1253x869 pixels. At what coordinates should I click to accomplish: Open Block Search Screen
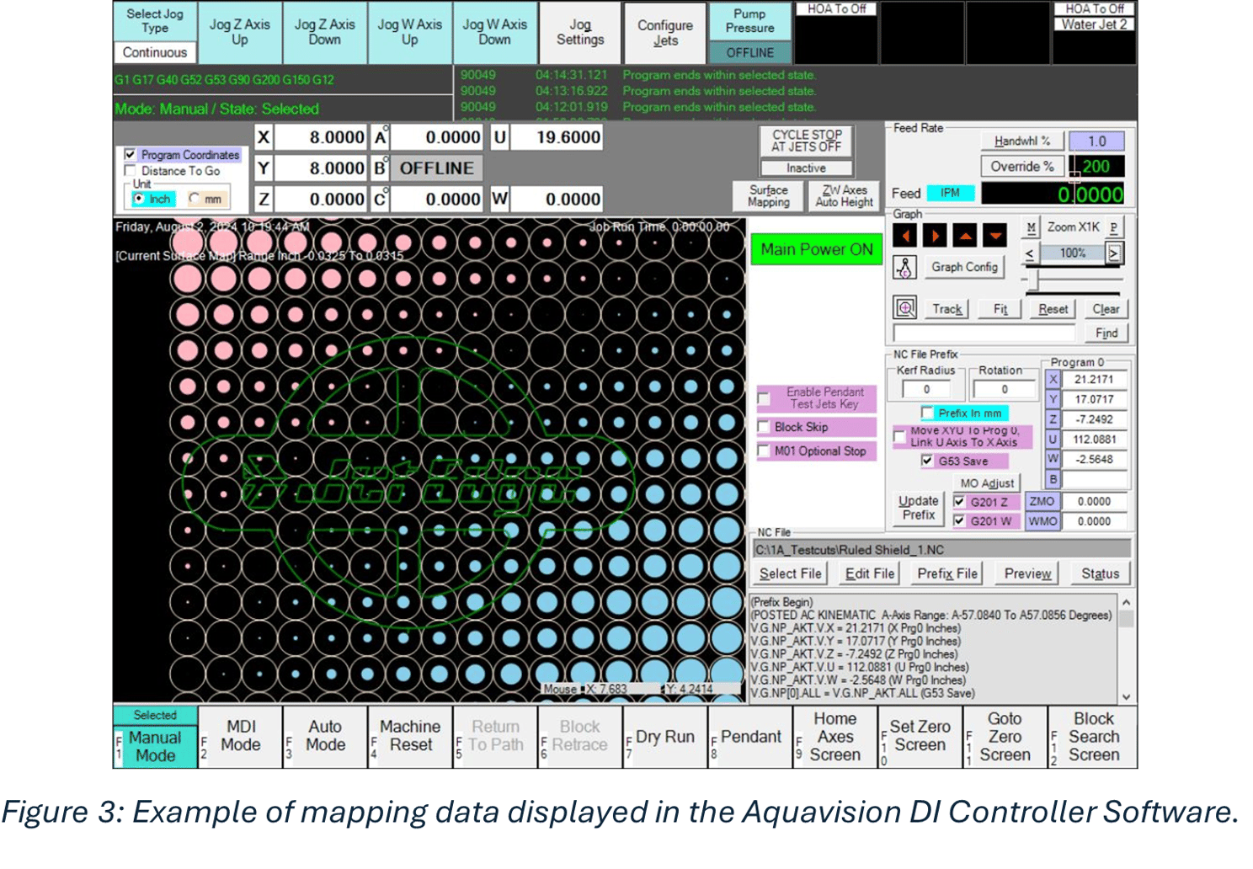click(1093, 736)
